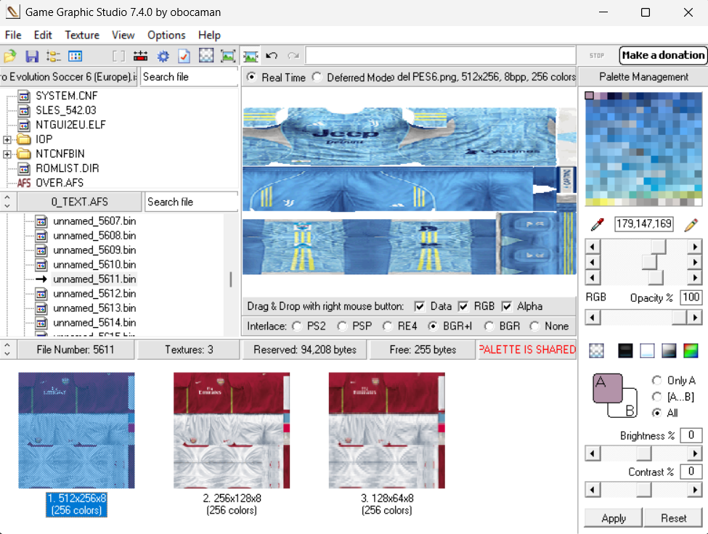Select PSP interlace option
The height and width of the screenshot is (534, 708).
[342, 326]
